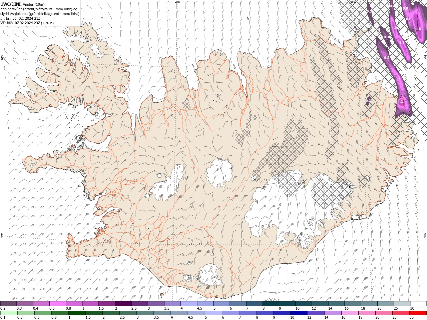427x320 pixels.
Task: Click the pale green 0.1 swatch in bottom legend row
Action: coord(9,313)
